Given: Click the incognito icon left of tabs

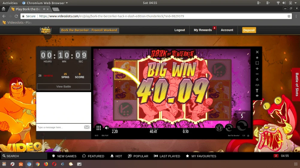Looking at the screenshot, I should (x=3, y=9).
